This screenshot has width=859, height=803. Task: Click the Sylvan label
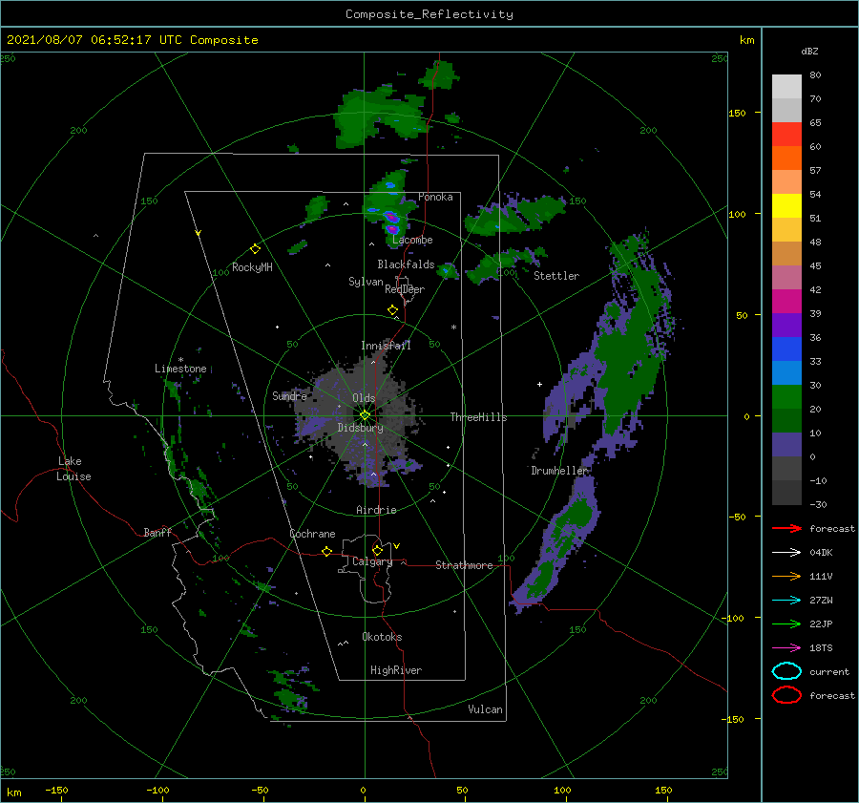pos(366,282)
